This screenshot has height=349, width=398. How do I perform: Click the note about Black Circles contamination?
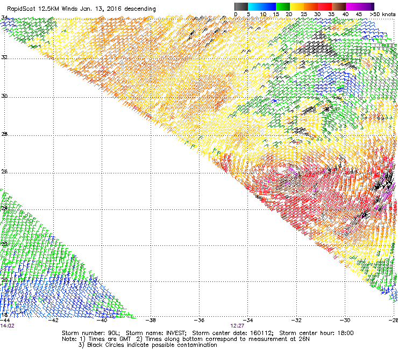[x=148, y=345]
